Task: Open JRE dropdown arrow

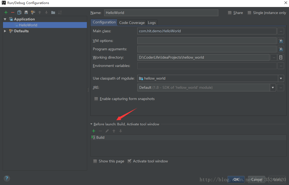Action: 273,88
